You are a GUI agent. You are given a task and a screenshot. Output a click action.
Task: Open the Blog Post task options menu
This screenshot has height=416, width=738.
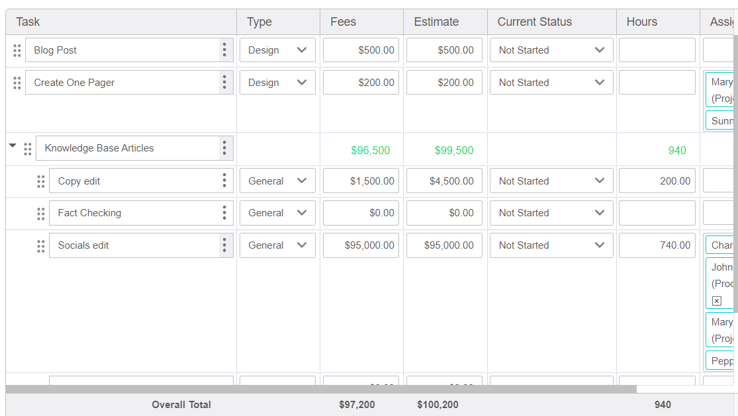point(224,50)
